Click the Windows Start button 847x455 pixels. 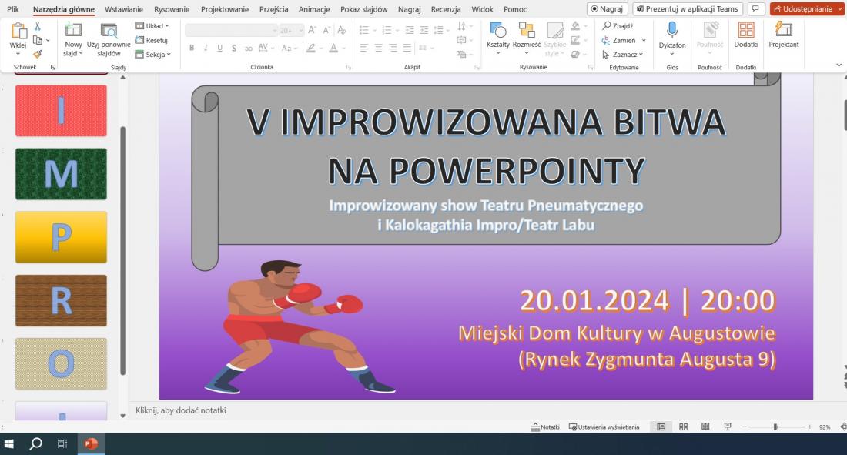click(8, 443)
